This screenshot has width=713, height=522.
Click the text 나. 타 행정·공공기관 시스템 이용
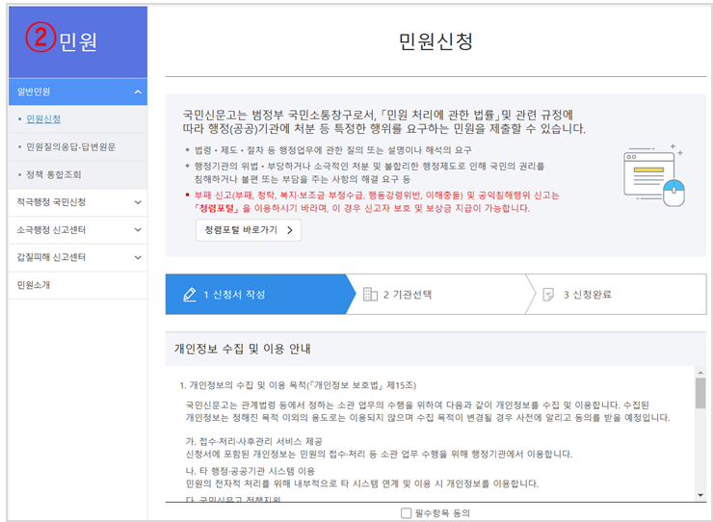click(x=251, y=471)
